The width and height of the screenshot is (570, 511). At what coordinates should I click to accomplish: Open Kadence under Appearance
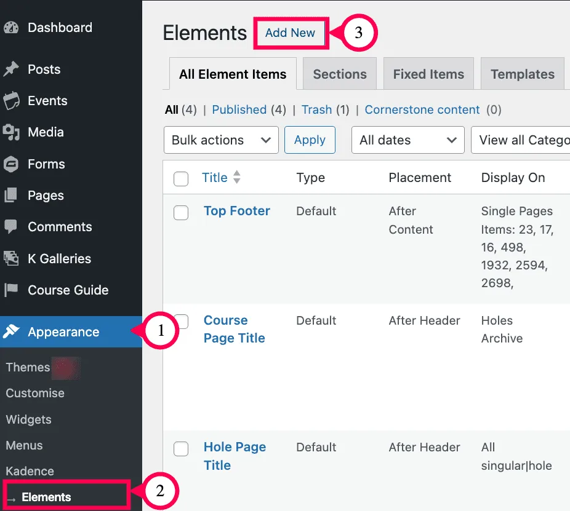pyautogui.click(x=30, y=471)
